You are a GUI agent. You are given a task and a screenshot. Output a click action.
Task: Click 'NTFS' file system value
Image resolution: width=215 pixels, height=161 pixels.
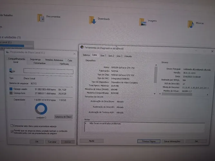point(34,83)
